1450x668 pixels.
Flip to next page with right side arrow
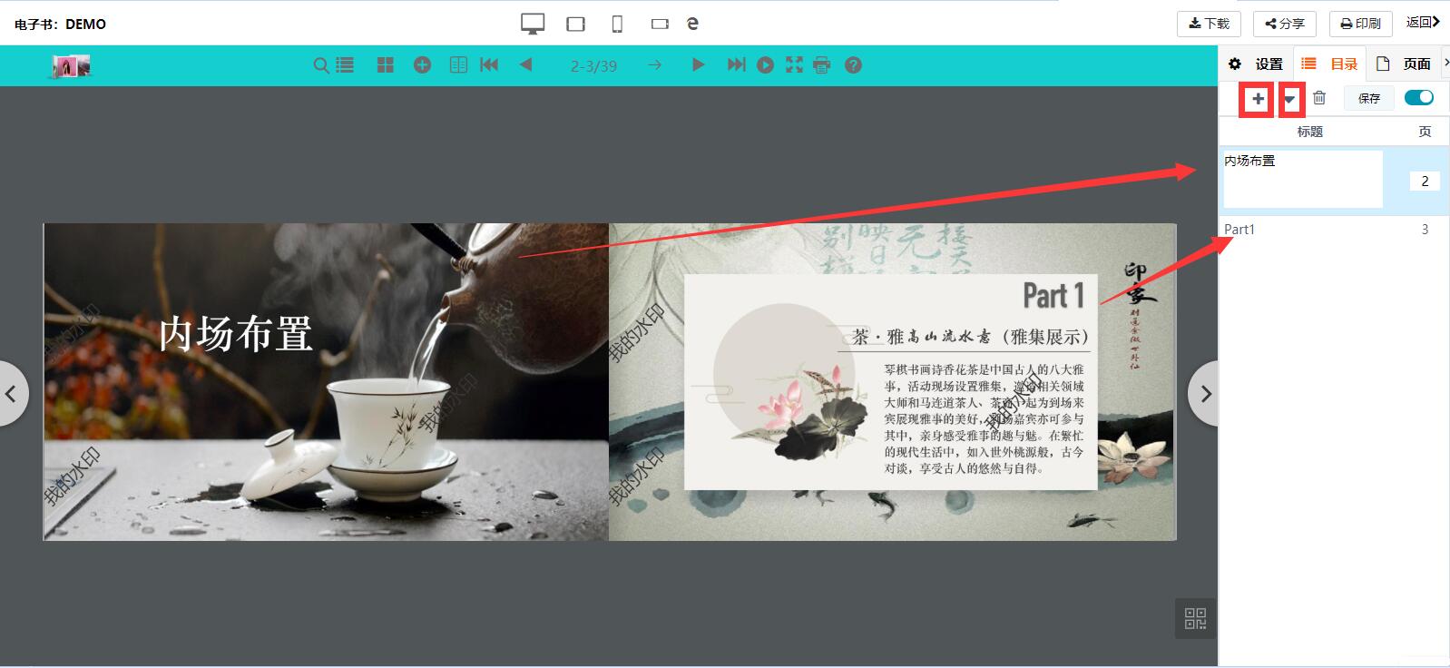point(1205,394)
